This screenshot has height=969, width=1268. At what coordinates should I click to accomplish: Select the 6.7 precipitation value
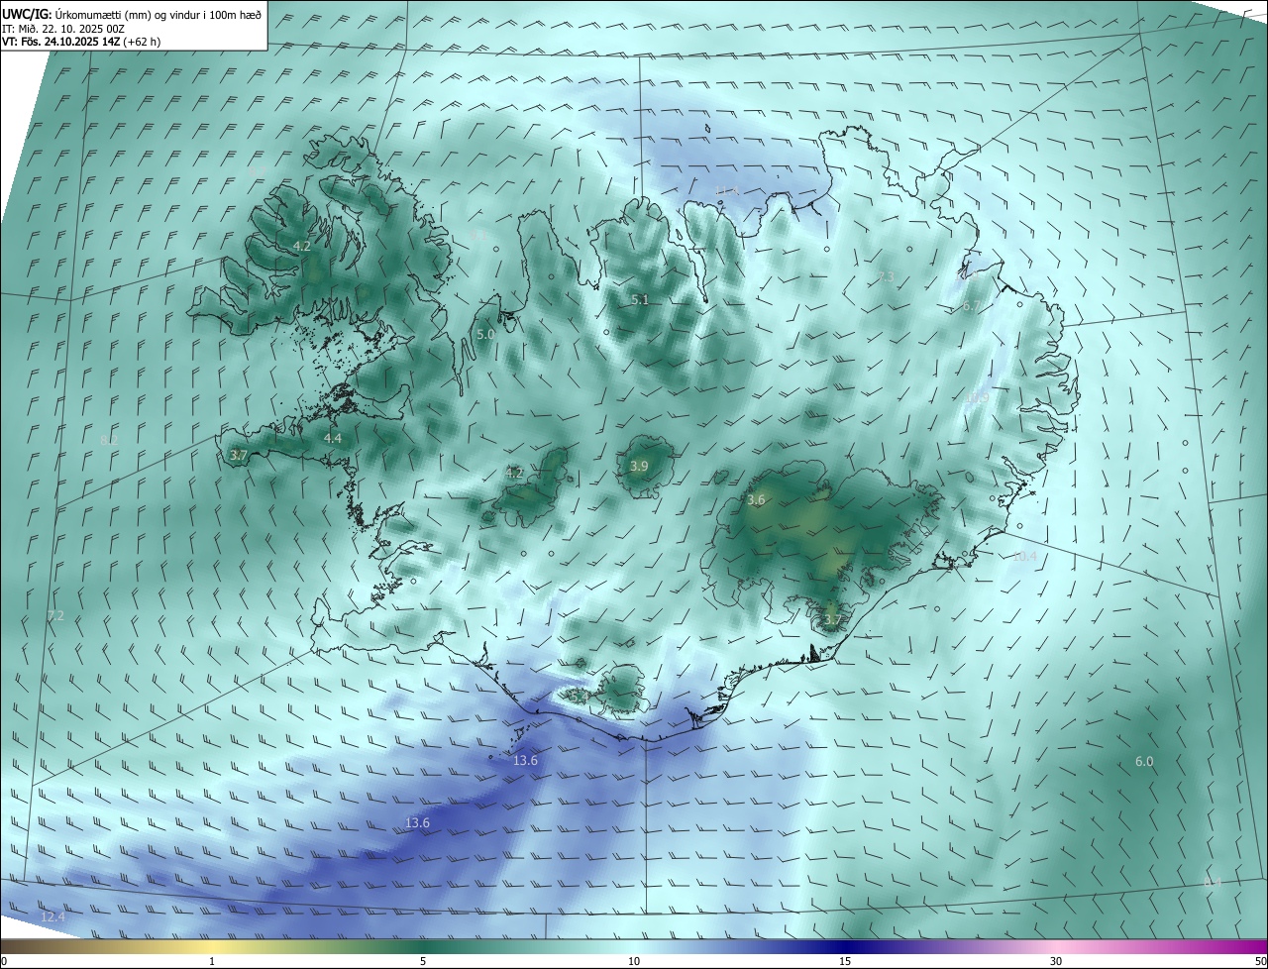pos(971,307)
